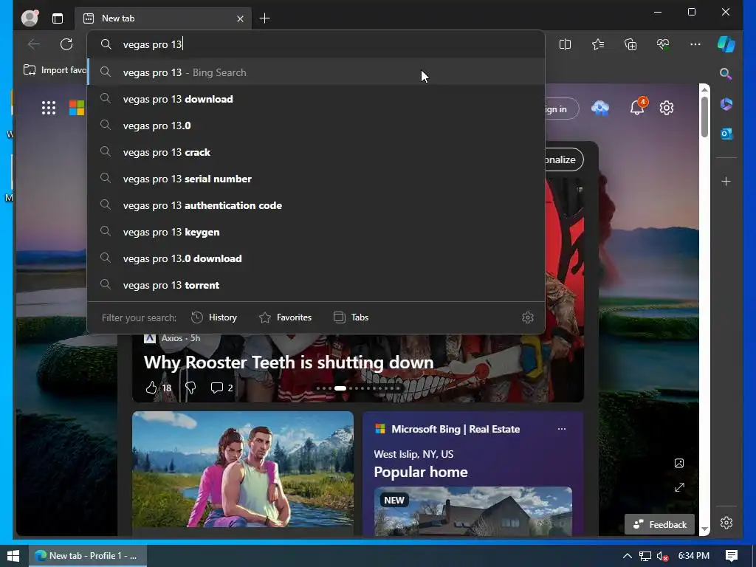The image size is (756, 567).
Task: Open Settings and more ellipsis menu
Action: [695, 44]
